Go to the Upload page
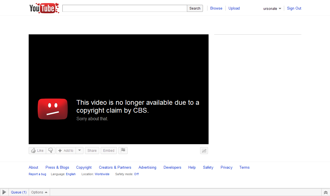This screenshot has width=330, height=196. pyautogui.click(x=234, y=8)
